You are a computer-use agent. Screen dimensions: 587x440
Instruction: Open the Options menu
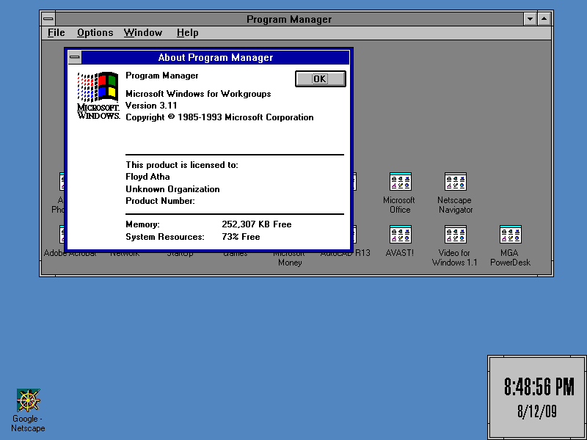tap(95, 32)
